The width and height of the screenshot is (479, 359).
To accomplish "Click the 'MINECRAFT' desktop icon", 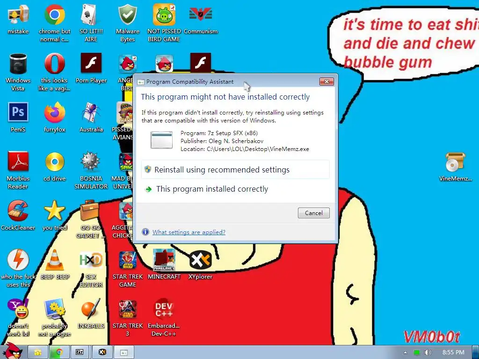I will pos(164,265).
